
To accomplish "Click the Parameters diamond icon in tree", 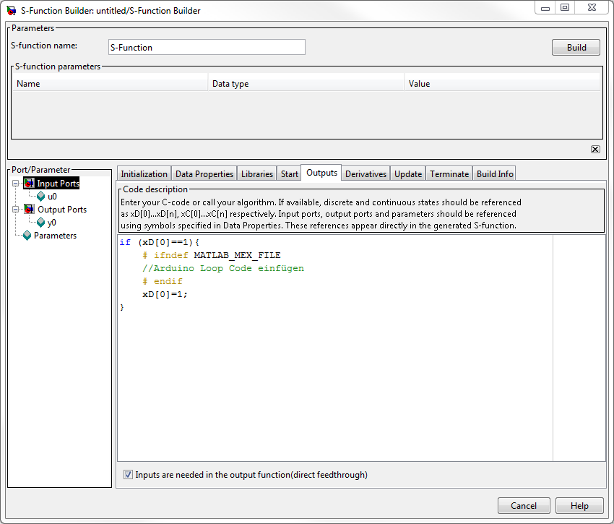I will (x=27, y=236).
